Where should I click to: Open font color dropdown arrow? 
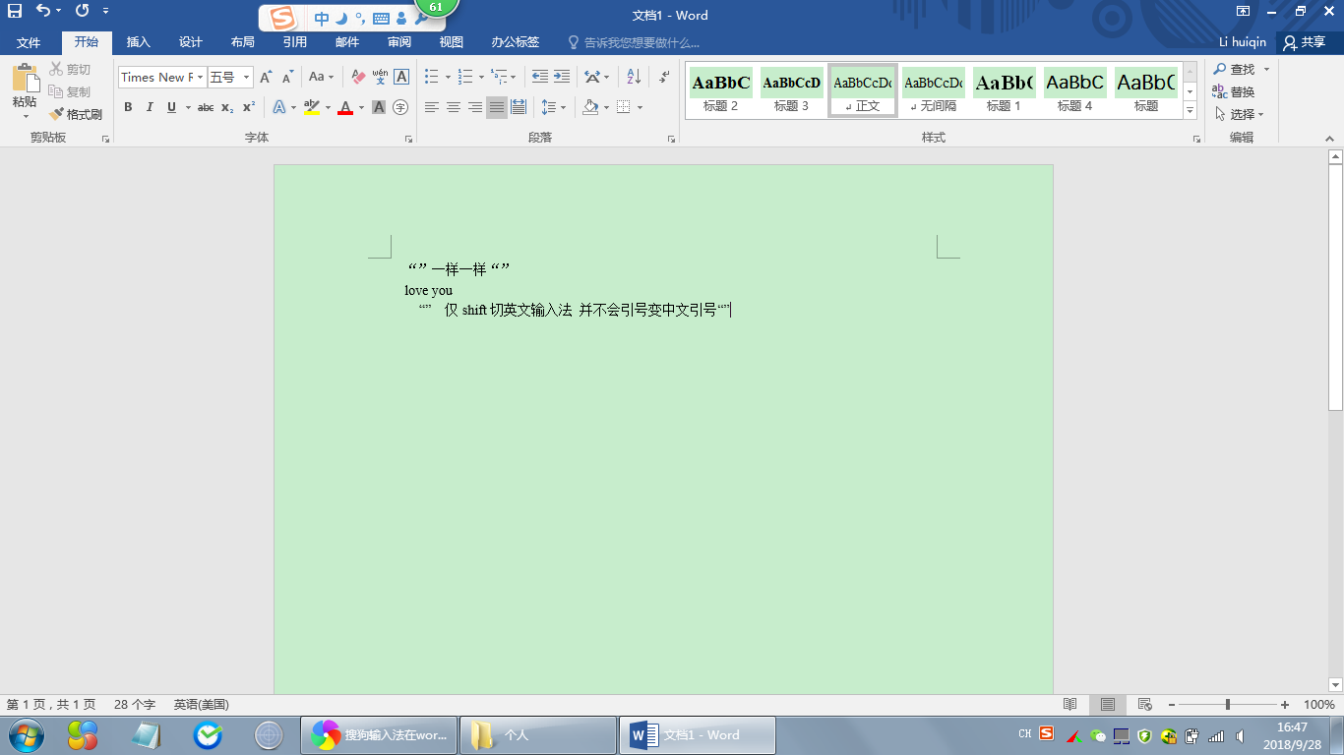pos(361,107)
